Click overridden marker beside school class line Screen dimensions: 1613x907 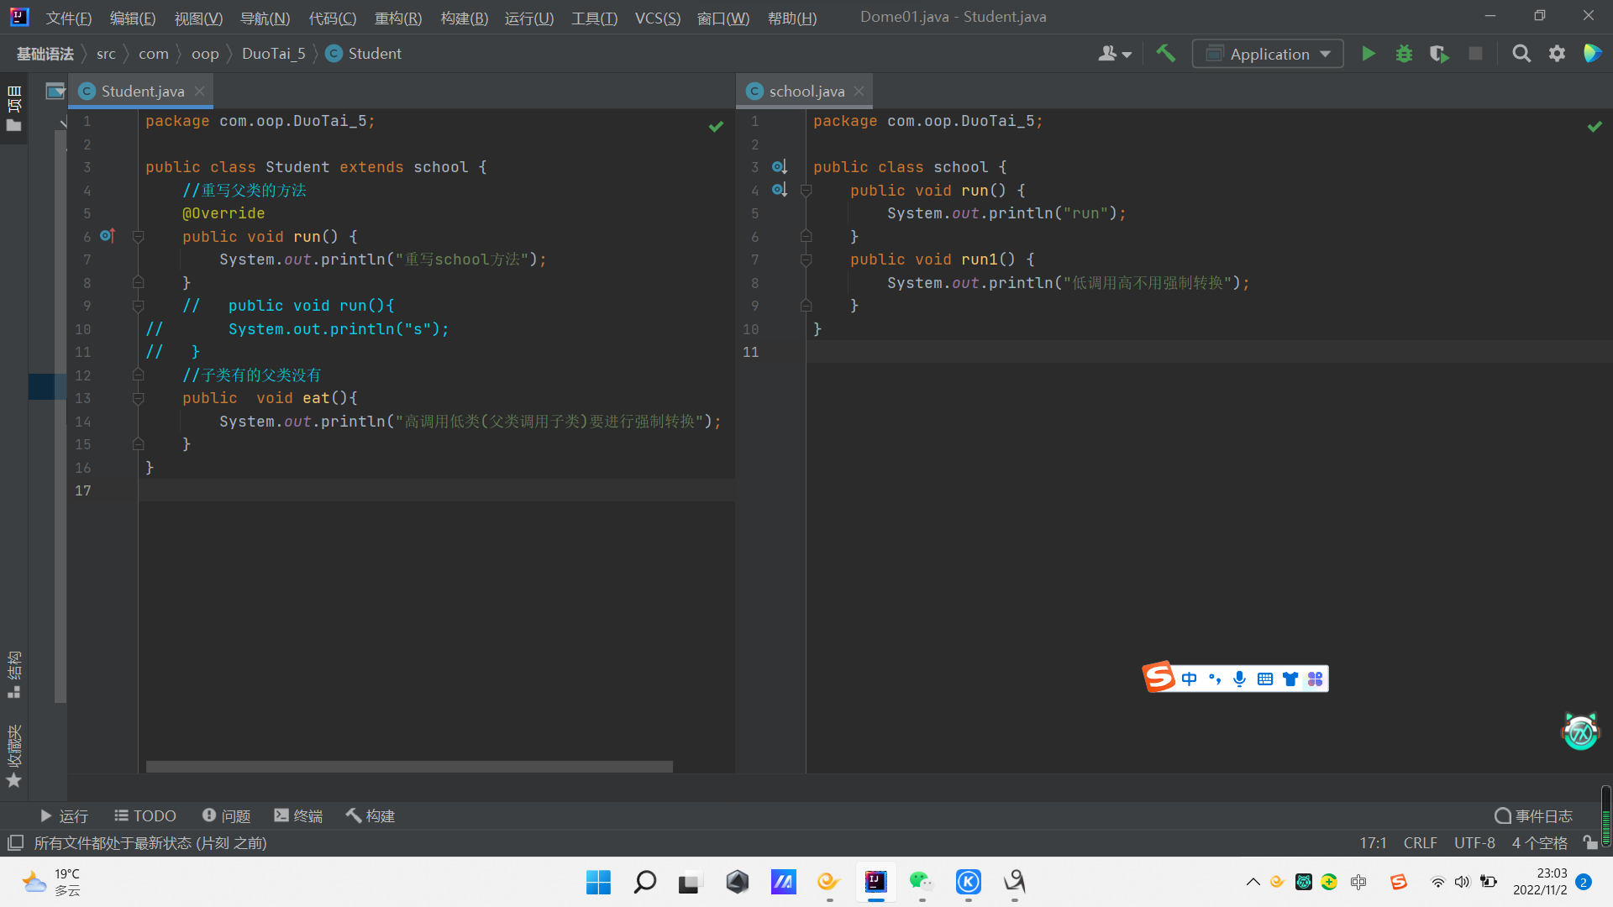pyautogui.click(x=779, y=167)
